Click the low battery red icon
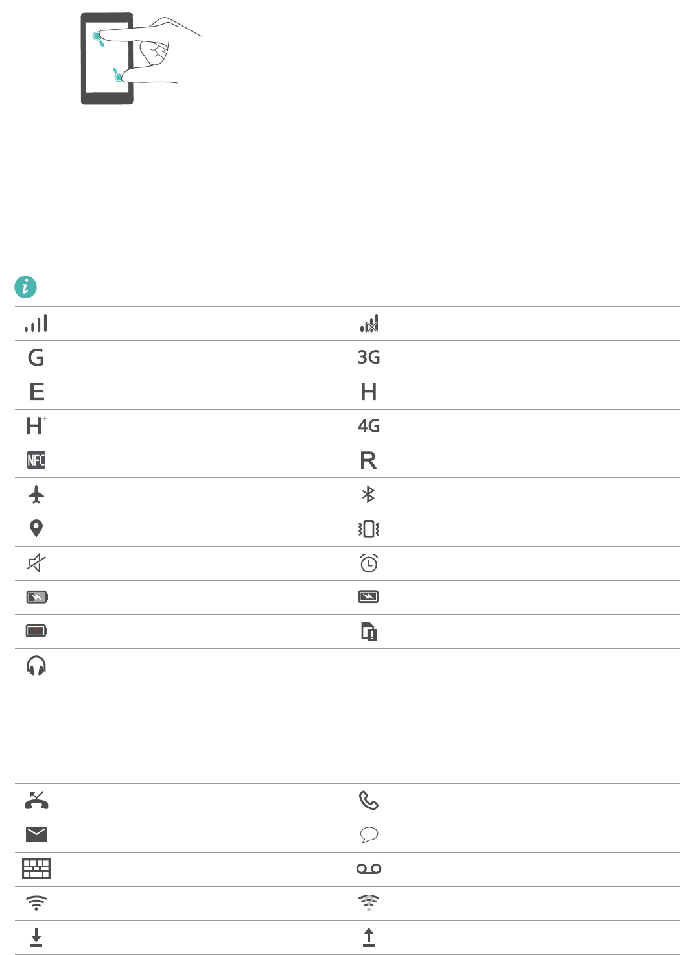 click(36, 631)
